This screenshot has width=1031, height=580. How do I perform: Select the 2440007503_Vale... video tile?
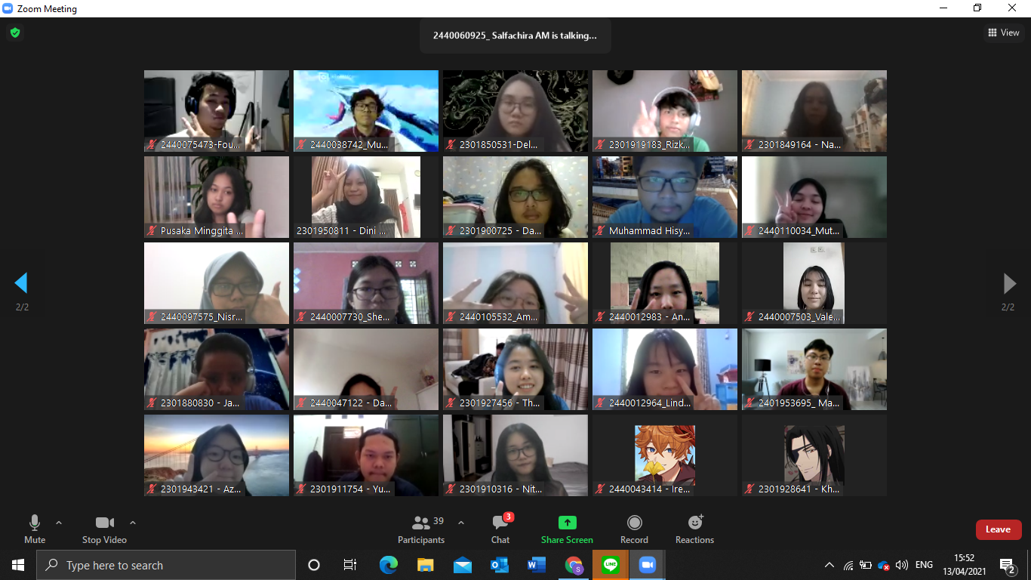814,283
